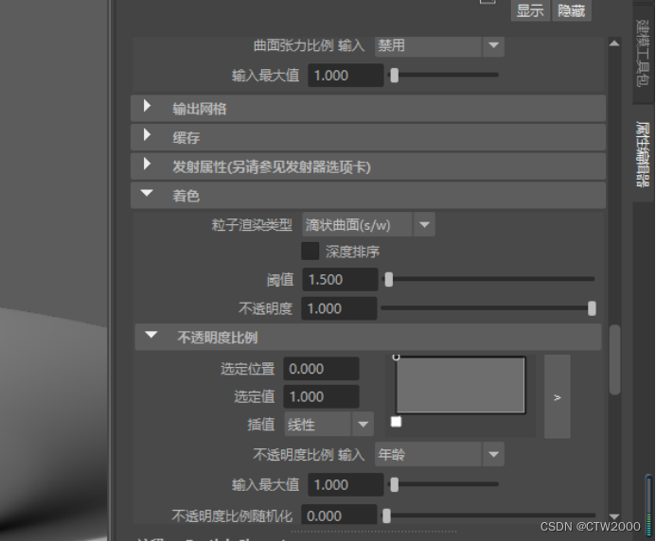Viewport: 656px width, 541px height.
Task: Click the scroll up arrow
Action: (x=614, y=44)
